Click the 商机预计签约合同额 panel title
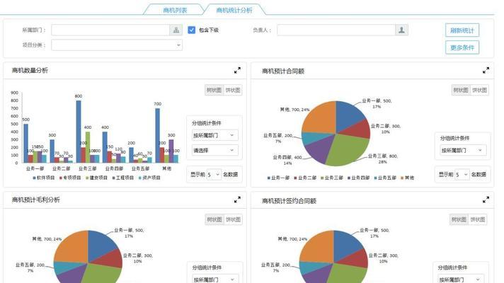504x283 pixels. pyautogui.click(x=289, y=201)
